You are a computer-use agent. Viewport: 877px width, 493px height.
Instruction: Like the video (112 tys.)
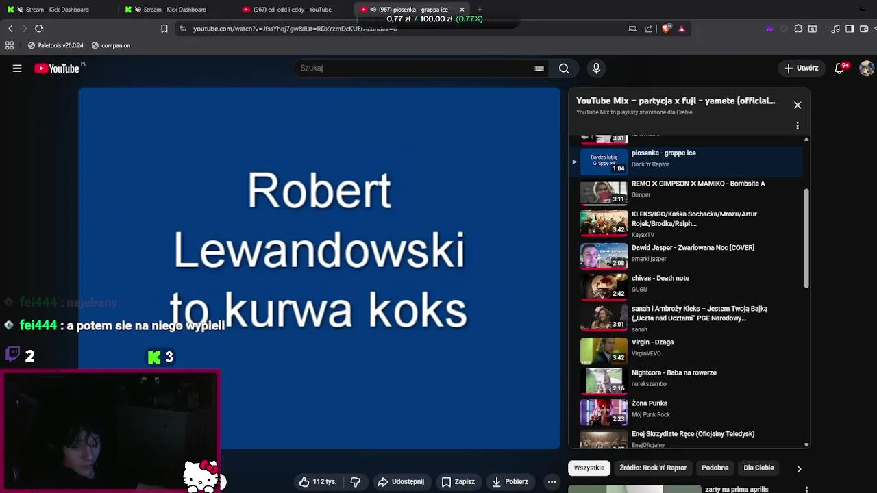pos(318,482)
